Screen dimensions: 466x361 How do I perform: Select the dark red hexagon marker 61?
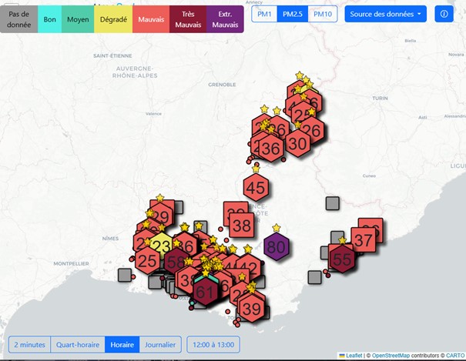[206, 292]
